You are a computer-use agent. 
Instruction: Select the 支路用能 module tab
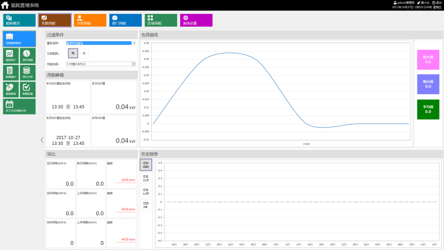(55, 20)
